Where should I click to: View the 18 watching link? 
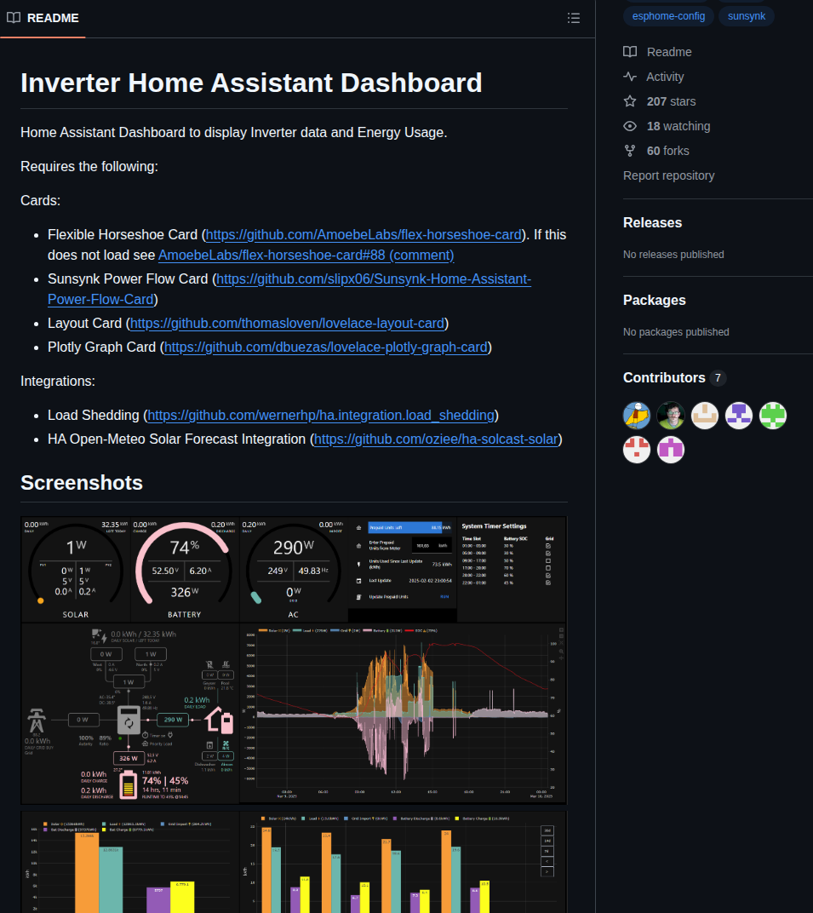click(678, 126)
